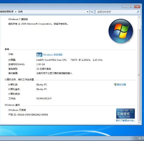Screen dimensions: 144x141
Task: Maximize the System window
Action: 131,7
